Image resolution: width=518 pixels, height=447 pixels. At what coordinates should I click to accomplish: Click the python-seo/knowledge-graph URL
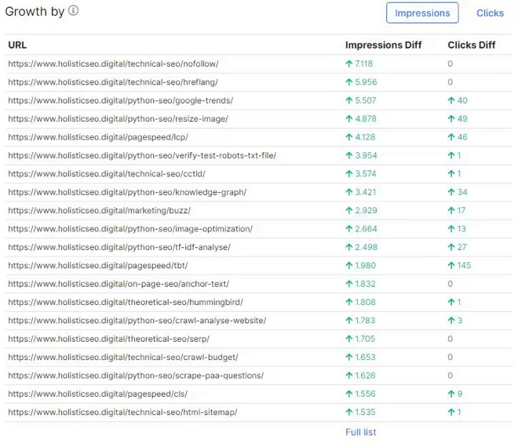coord(127,192)
